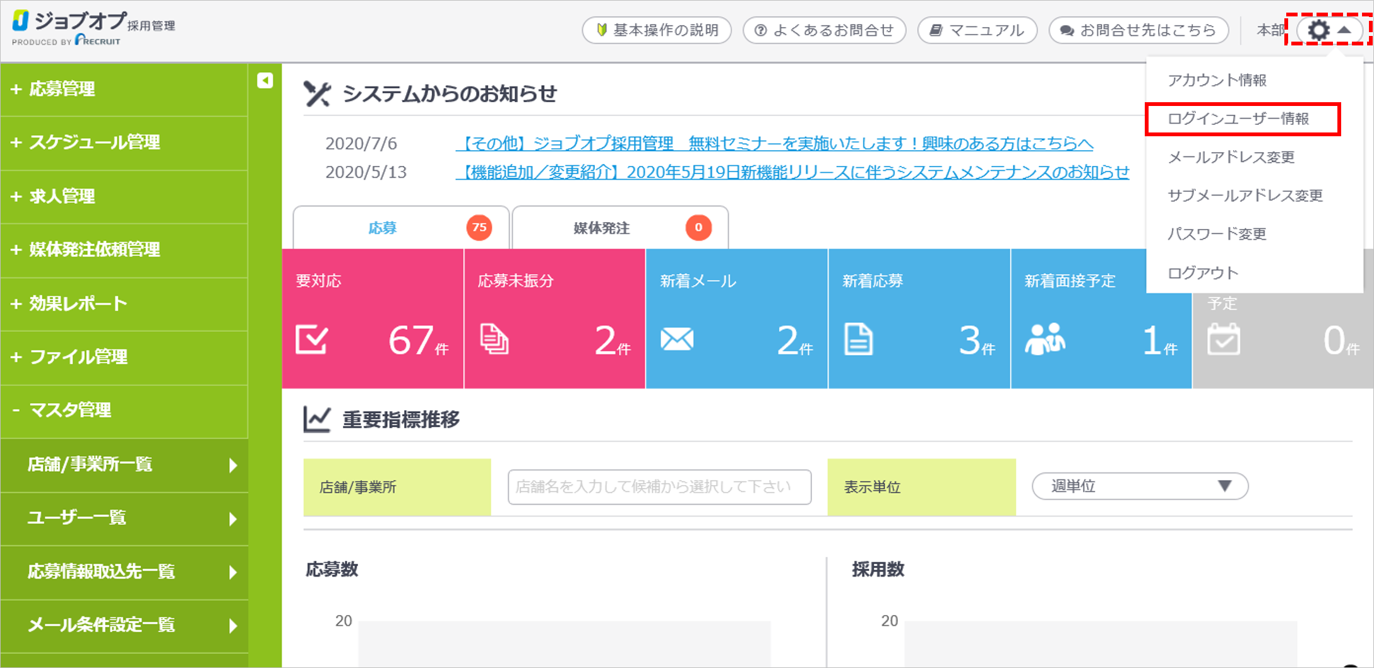Click the calendar icon in 予定 tile
1374x668 pixels.
point(1223,340)
